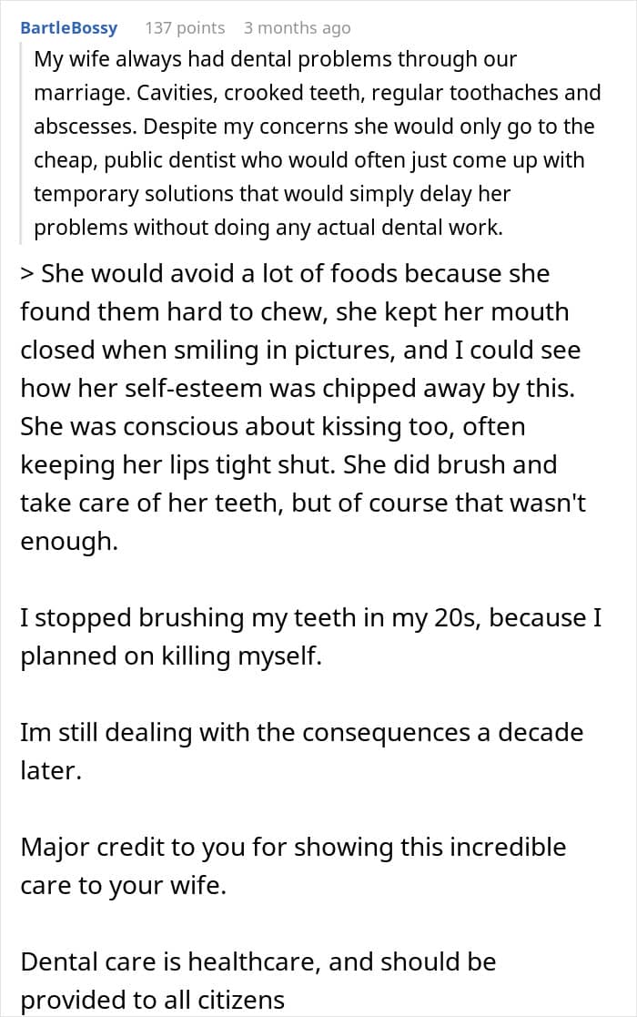Open BartleBossy's user profile link
The width and height of the screenshot is (637, 1017).
pos(68,28)
